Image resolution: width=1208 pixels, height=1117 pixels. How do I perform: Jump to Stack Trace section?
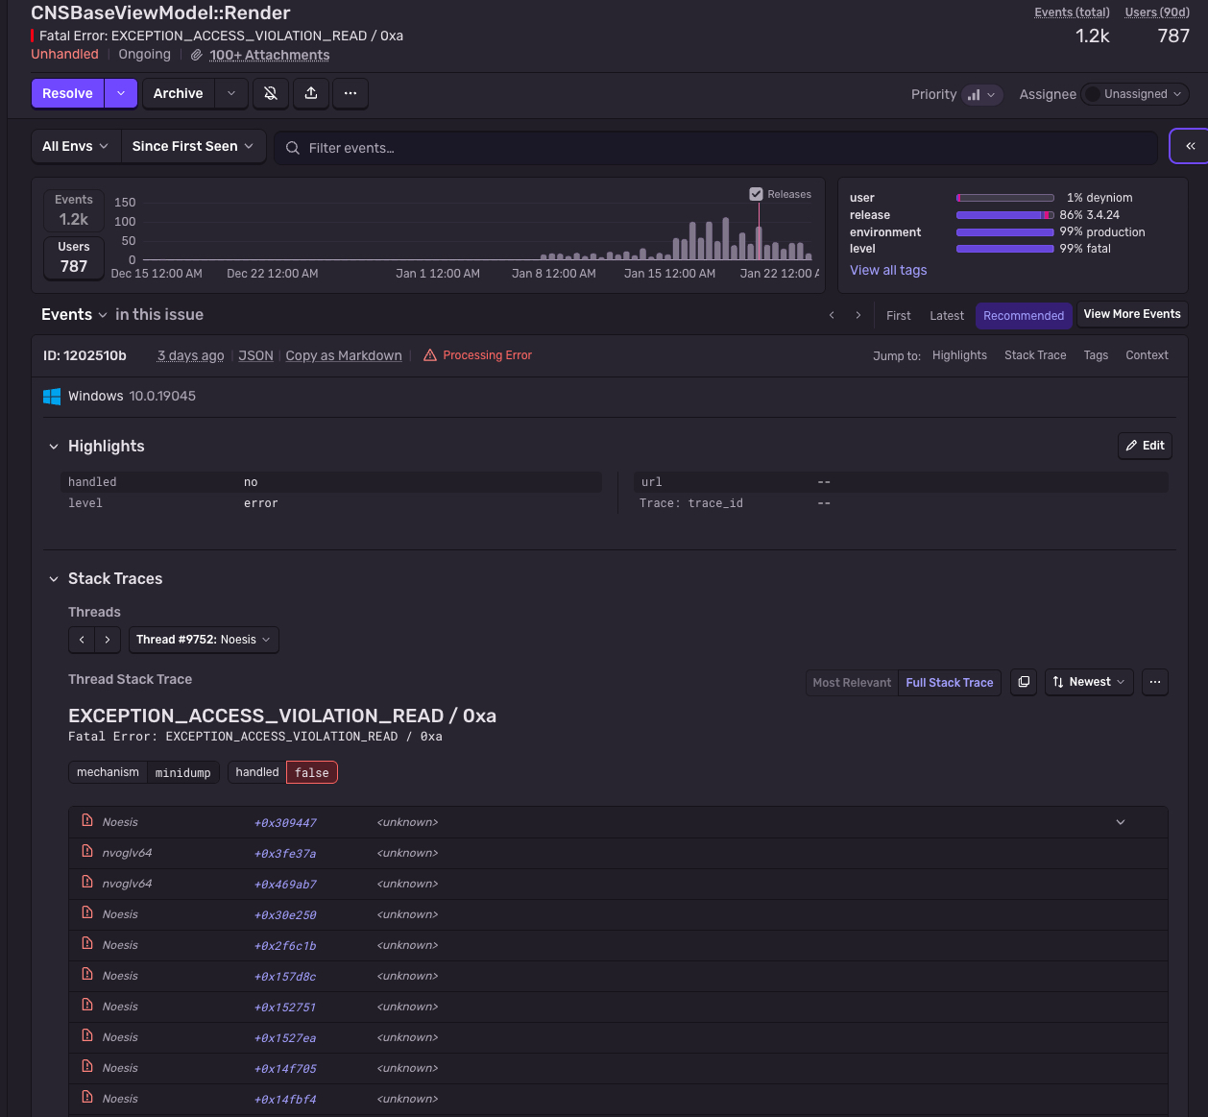pos(1035,355)
